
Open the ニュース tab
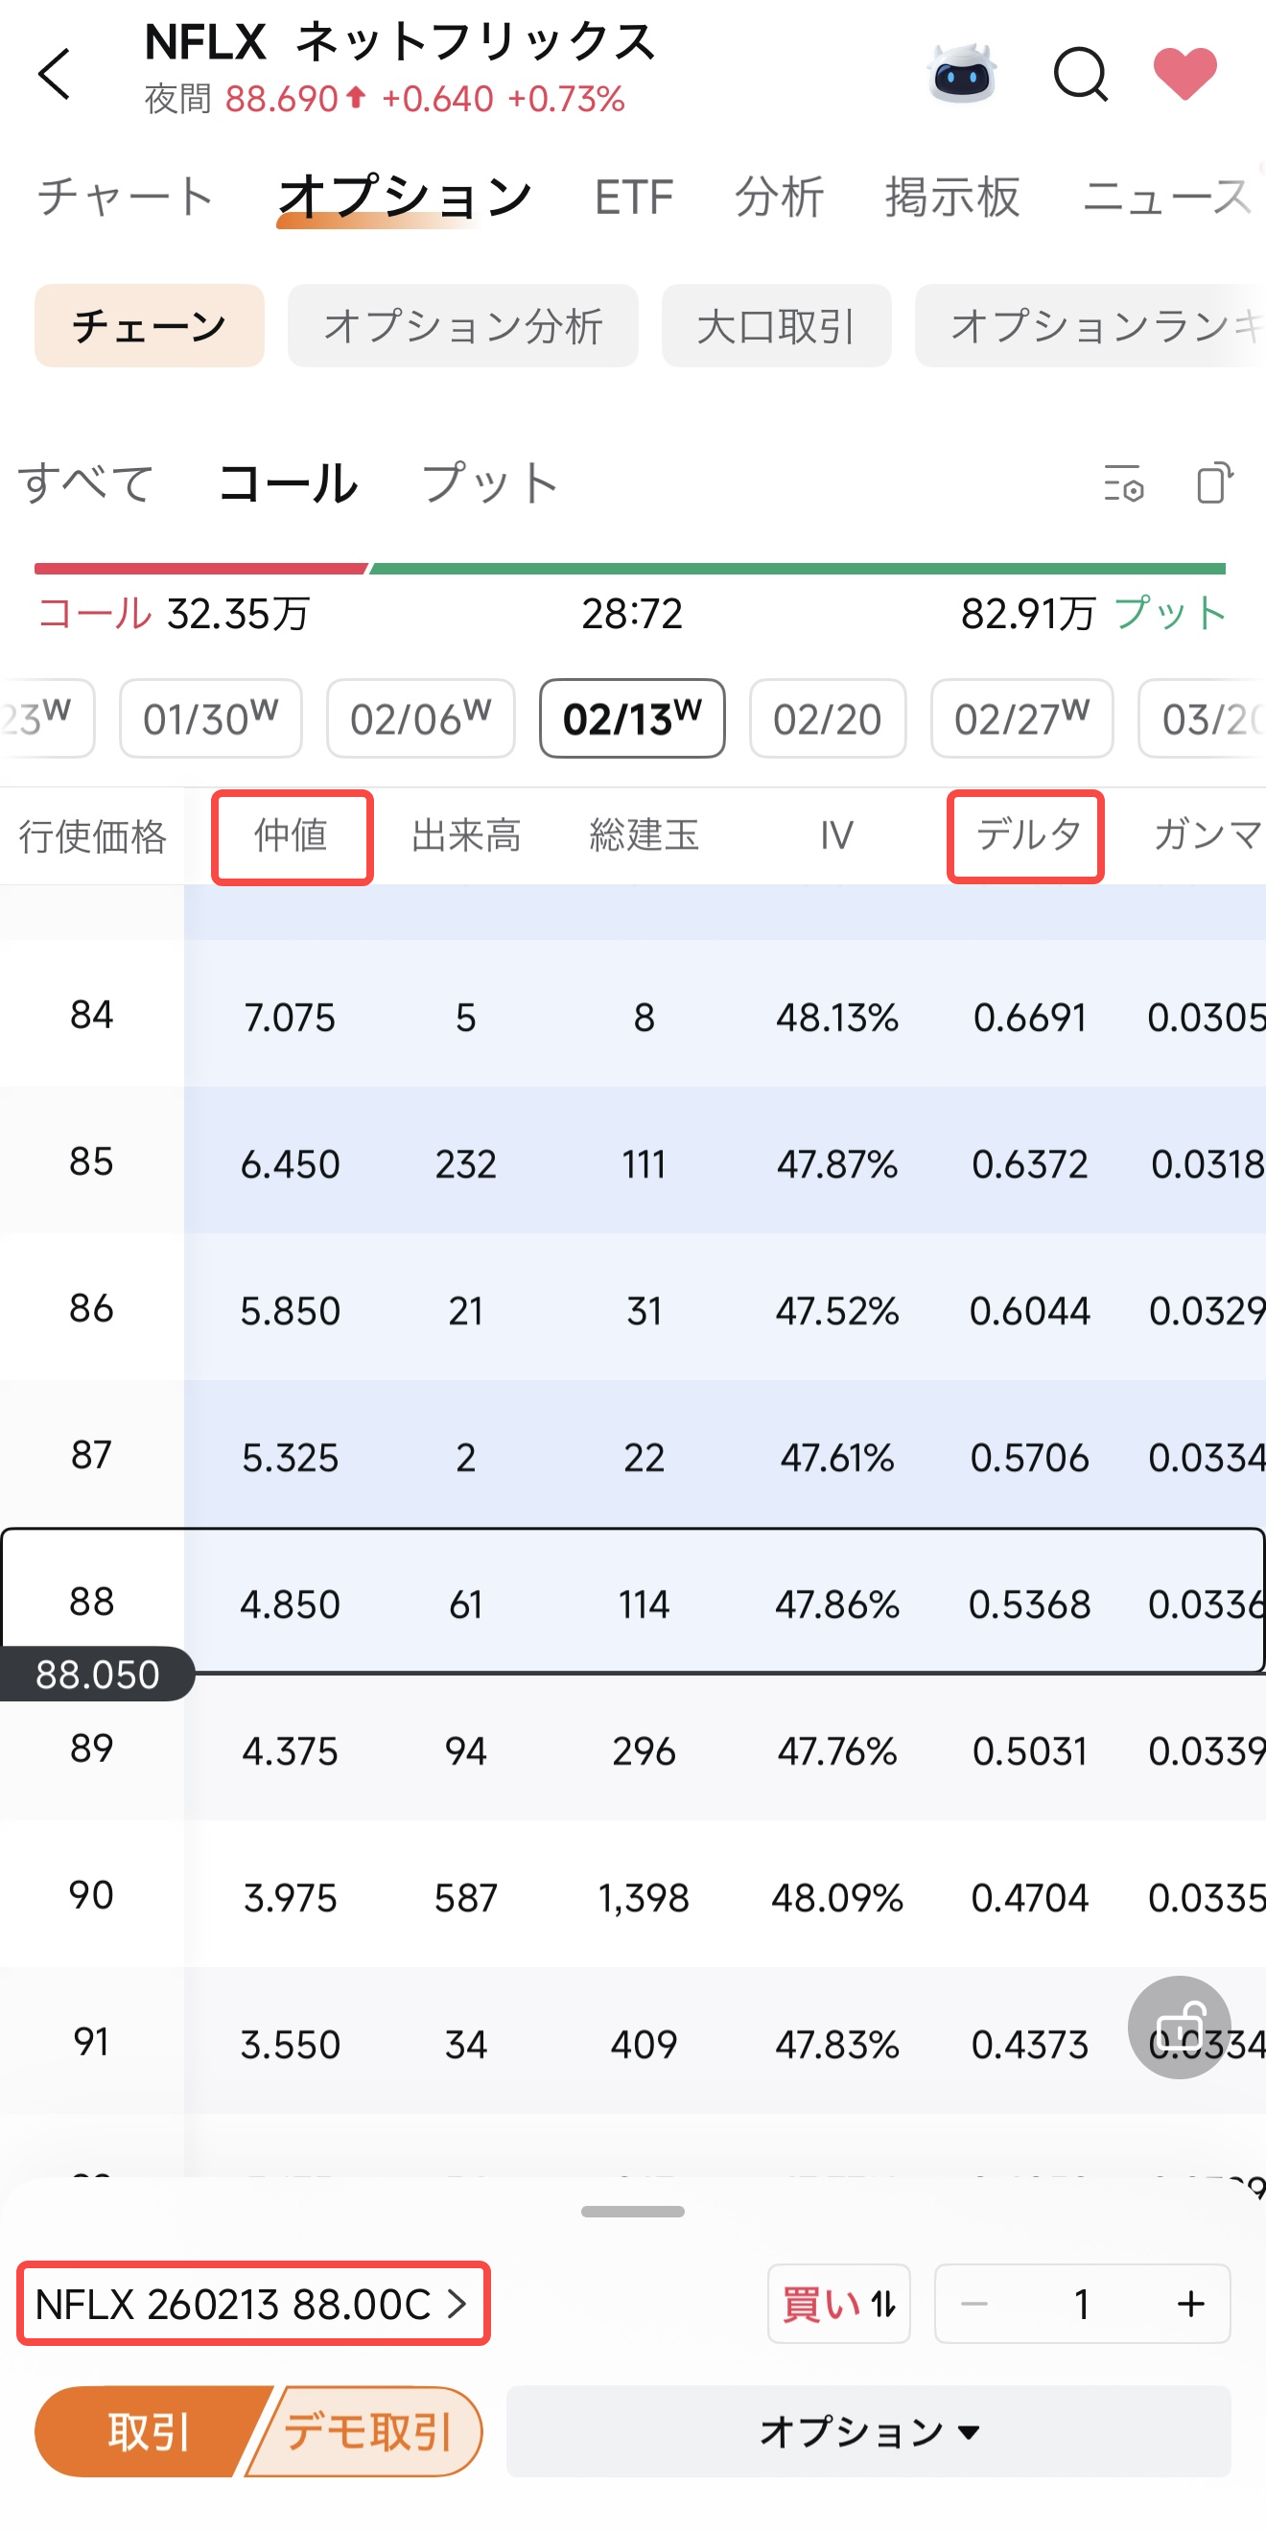pyautogui.click(x=1168, y=197)
